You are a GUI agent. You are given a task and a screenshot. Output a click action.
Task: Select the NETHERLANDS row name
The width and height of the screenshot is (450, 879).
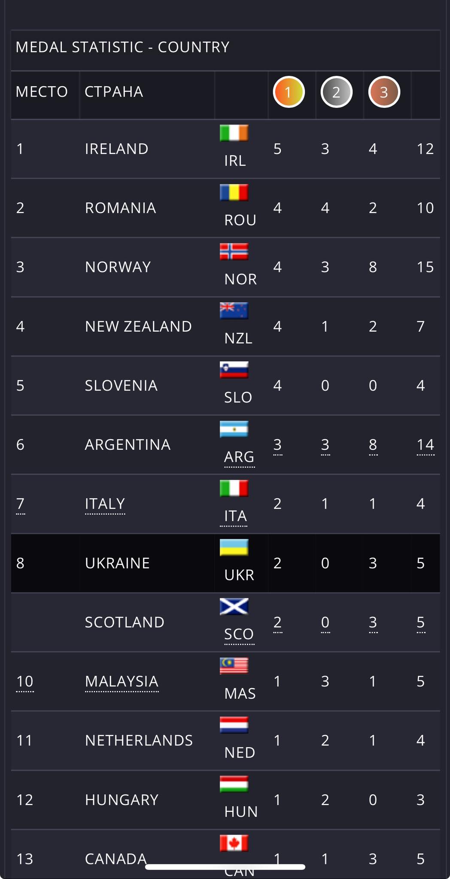[x=139, y=740]
